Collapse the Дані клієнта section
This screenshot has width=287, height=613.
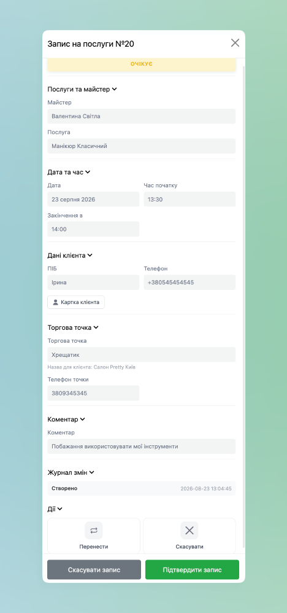coord(90,256)
